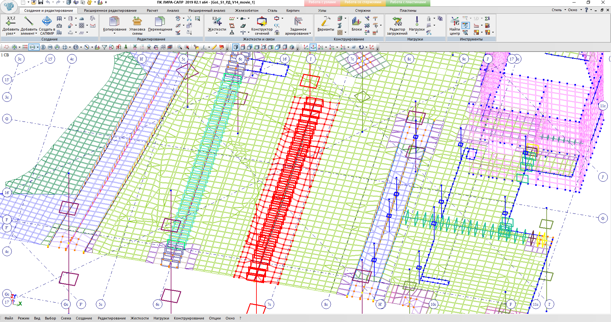The image size is (611, 322).
Task: Click grid axis label 7c at bottom
Action: pyautogui.click(x=269, y=304)
